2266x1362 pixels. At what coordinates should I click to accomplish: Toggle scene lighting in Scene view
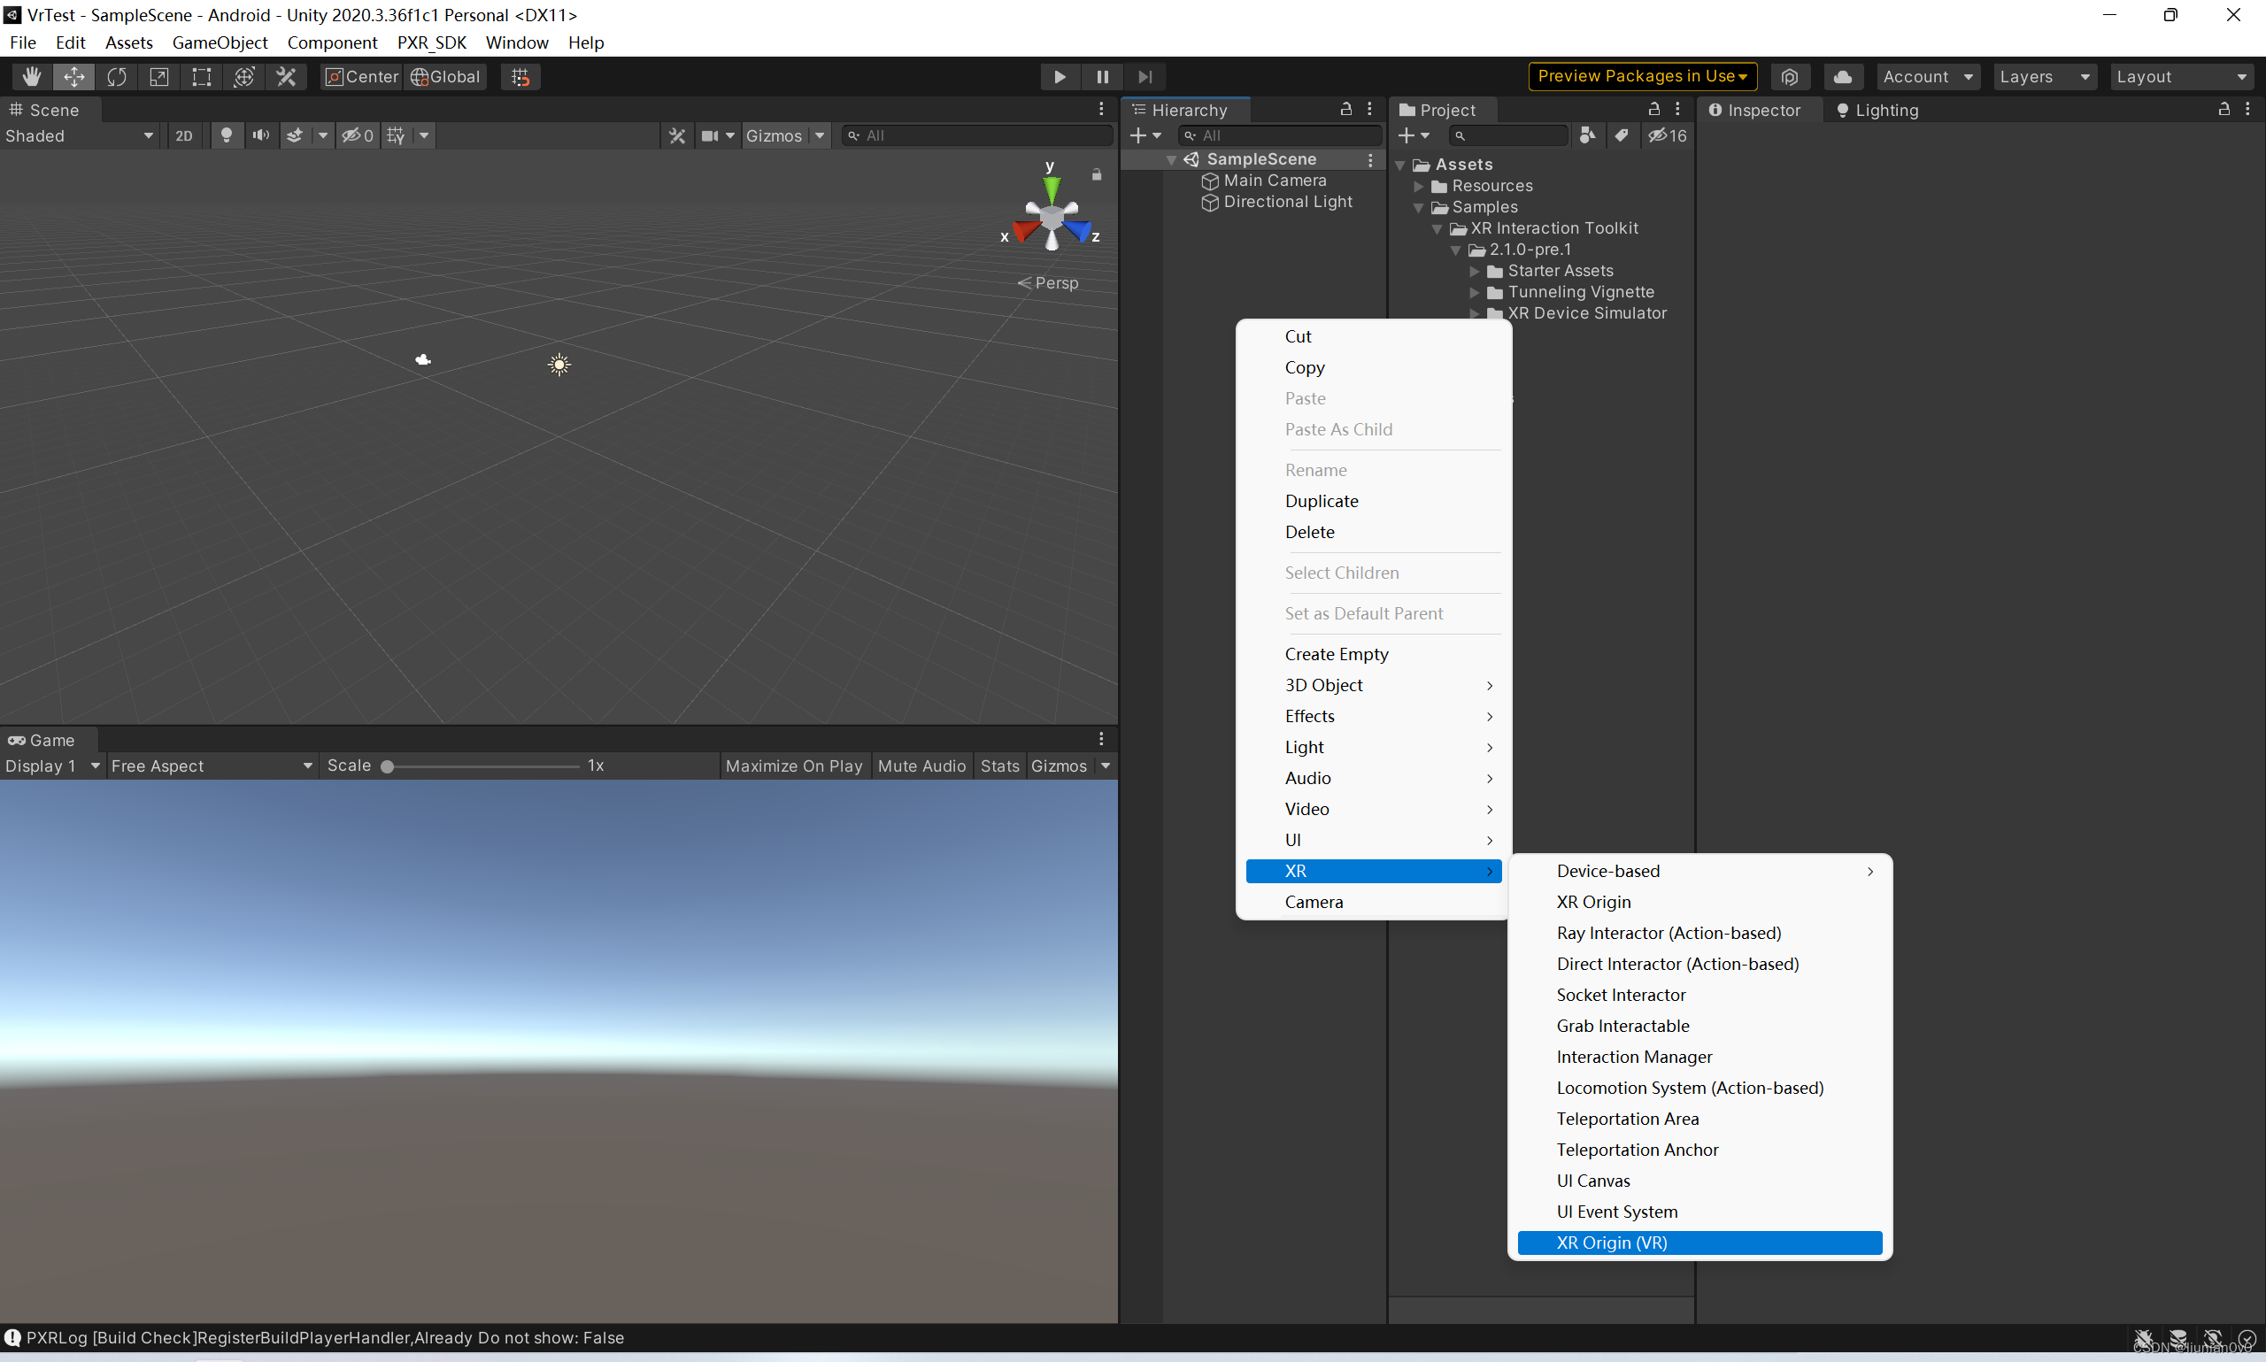226,135
